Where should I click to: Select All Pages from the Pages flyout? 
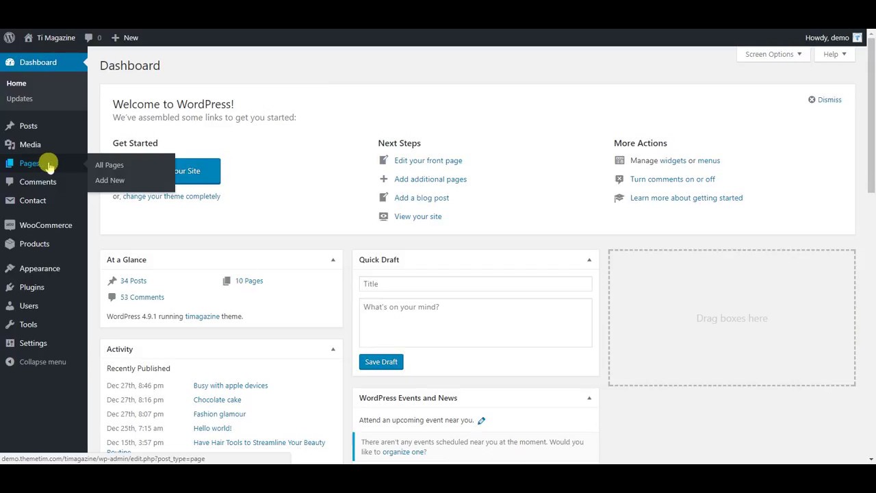click(109, 165)
